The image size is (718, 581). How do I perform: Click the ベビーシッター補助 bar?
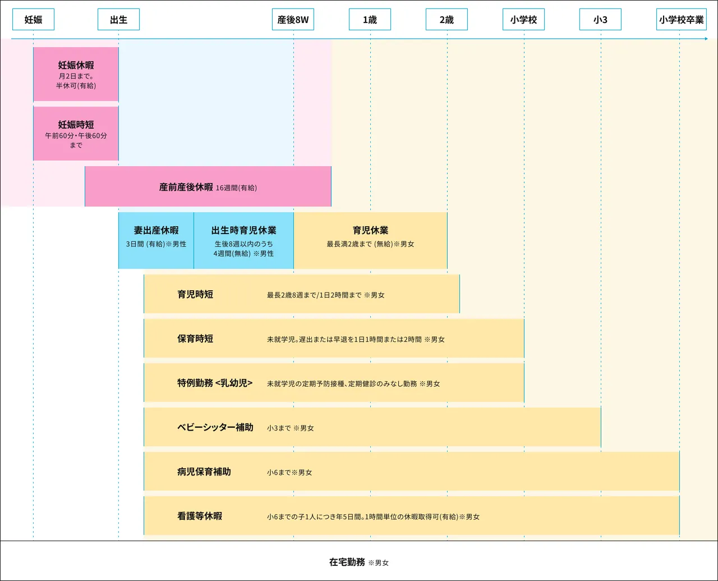pyautogui.click(x=372, y=427)
